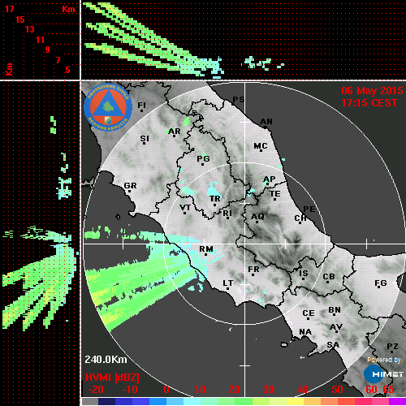
Task: Click the '30' dBZ scale value
Action: pyautogui.click(x=268, y=390)
